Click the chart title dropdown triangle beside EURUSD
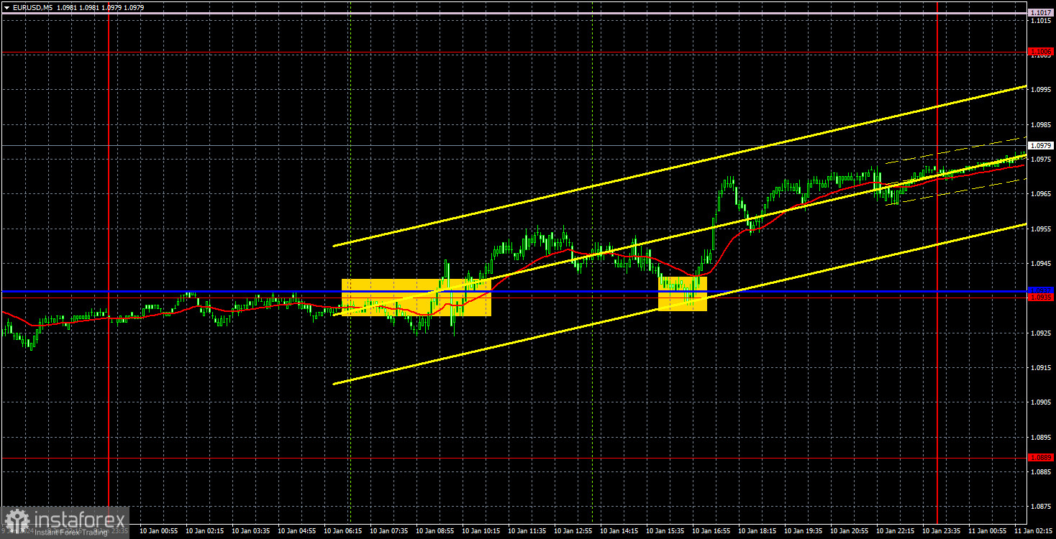 [x=6, y=7]
